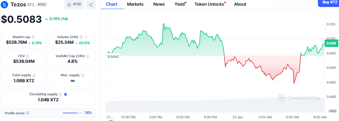Open the share icon button
The height and width of the screenshot is (121, 339).
[x=91, y=5]
